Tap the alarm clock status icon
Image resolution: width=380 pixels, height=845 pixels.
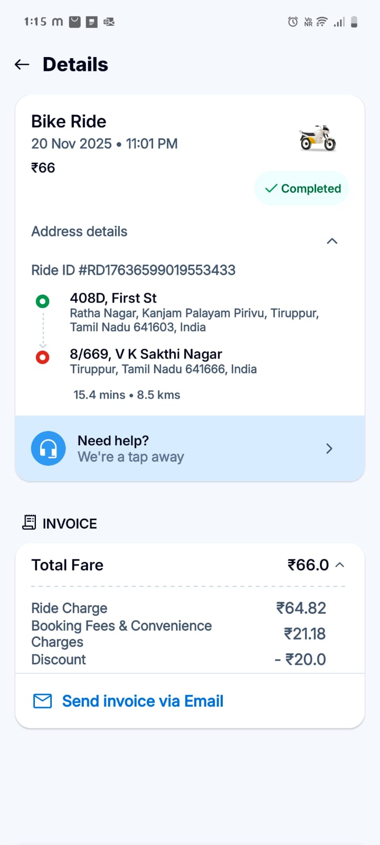tap(292, 22)
